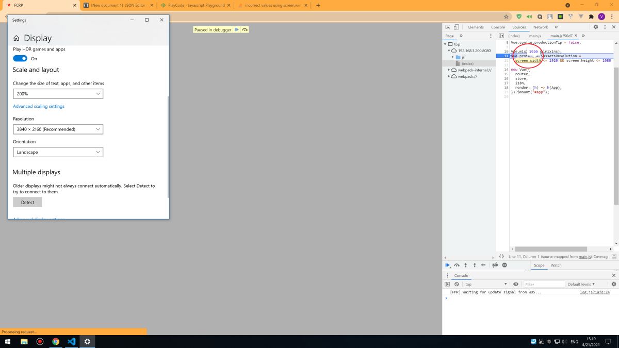Open a new browser tab
Screen dimensions: 619x348
pyautogui.click(x=318, y=5)
